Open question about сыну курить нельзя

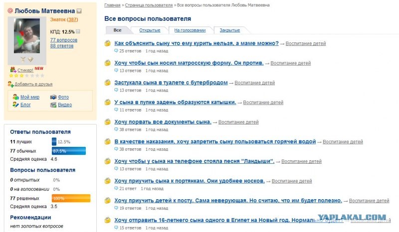197,43
